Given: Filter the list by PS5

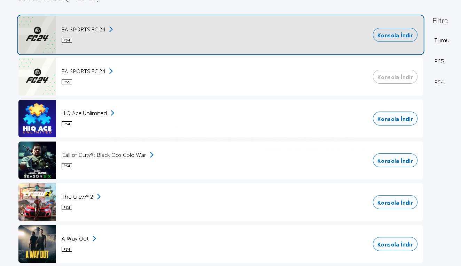Looking at the screenshot, I should click(439, 61).
